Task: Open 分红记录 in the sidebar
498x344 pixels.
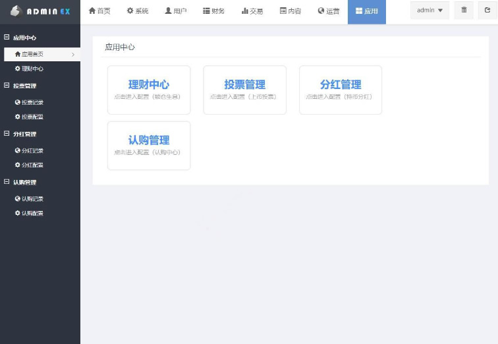Action: [x=30, y=150]
